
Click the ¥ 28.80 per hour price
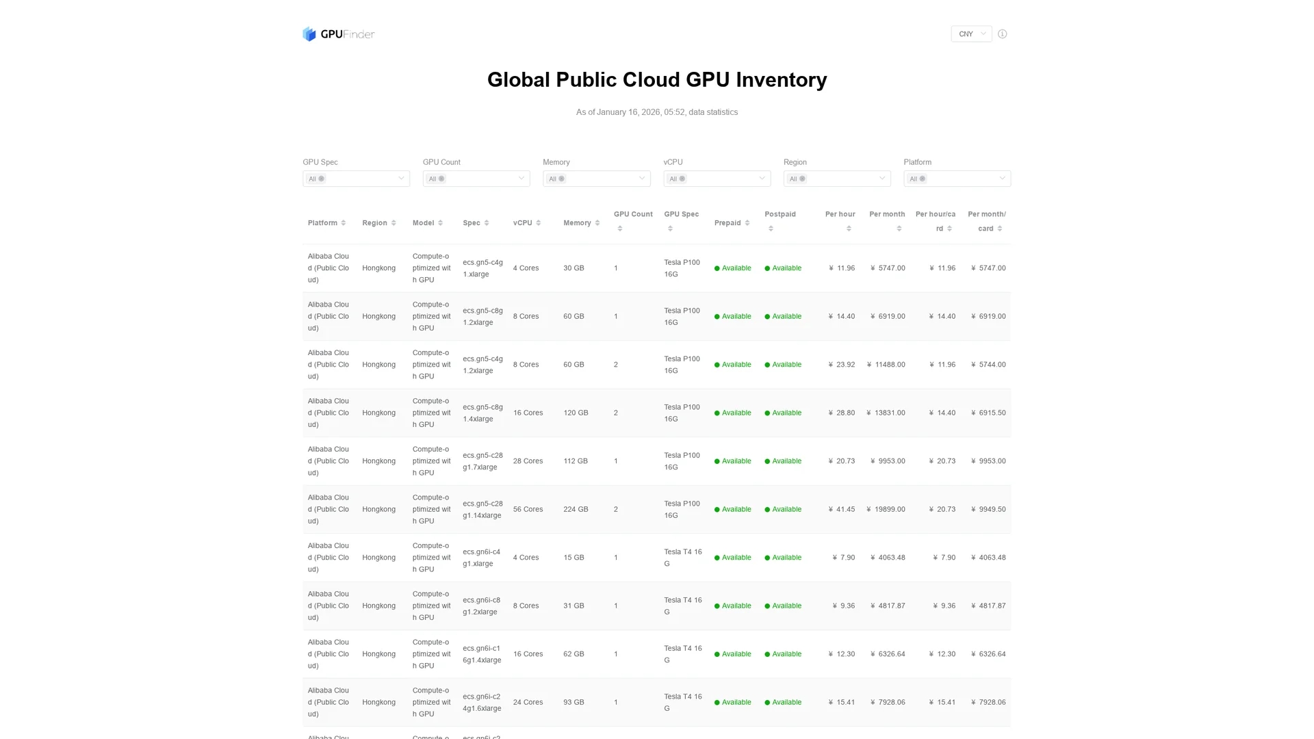point(842,413)
